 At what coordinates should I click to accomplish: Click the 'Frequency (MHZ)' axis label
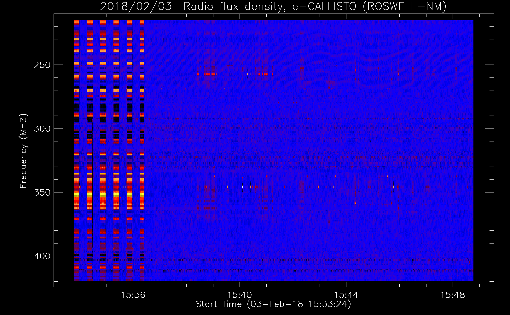tap(24, 151)
